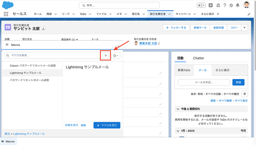Open the setup gear icon
This screenshot has width=256, height=145.
[x=231, y=5]
